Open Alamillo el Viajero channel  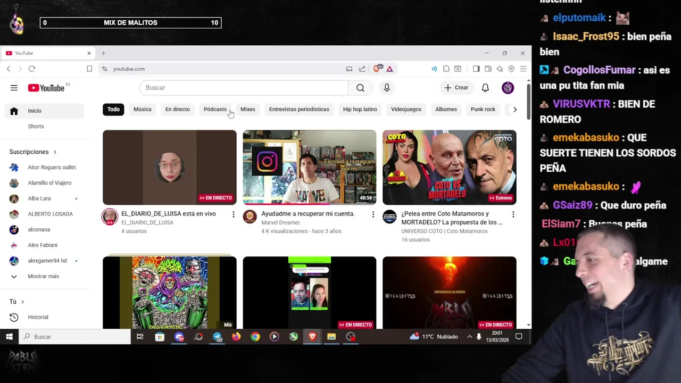click(45, 182)
